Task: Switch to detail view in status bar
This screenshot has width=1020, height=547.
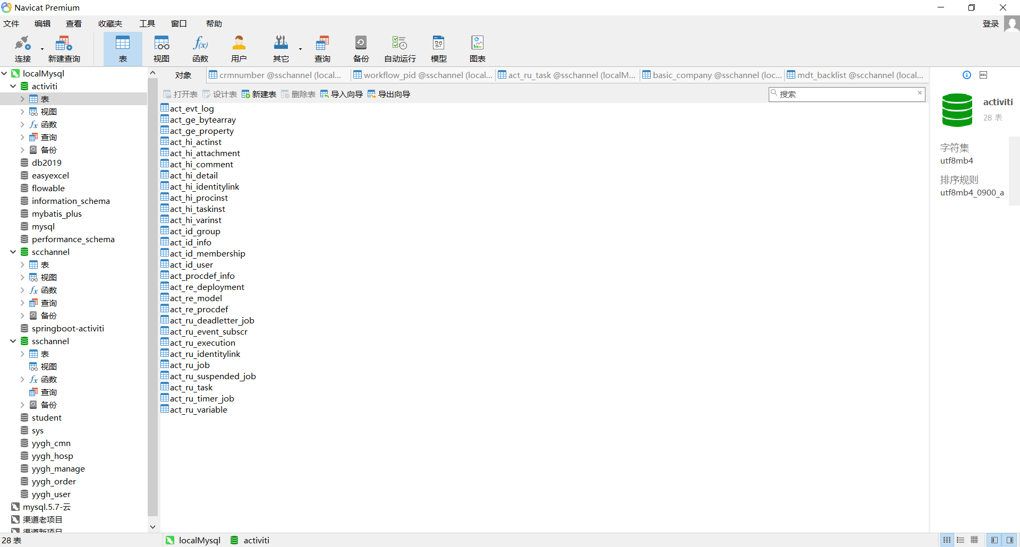Action: [960, 540]
